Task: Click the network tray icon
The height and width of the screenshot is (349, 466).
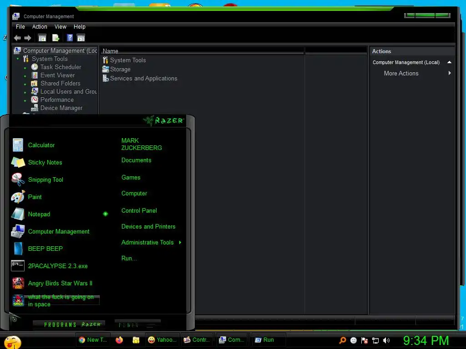Action: pos(375,340)
